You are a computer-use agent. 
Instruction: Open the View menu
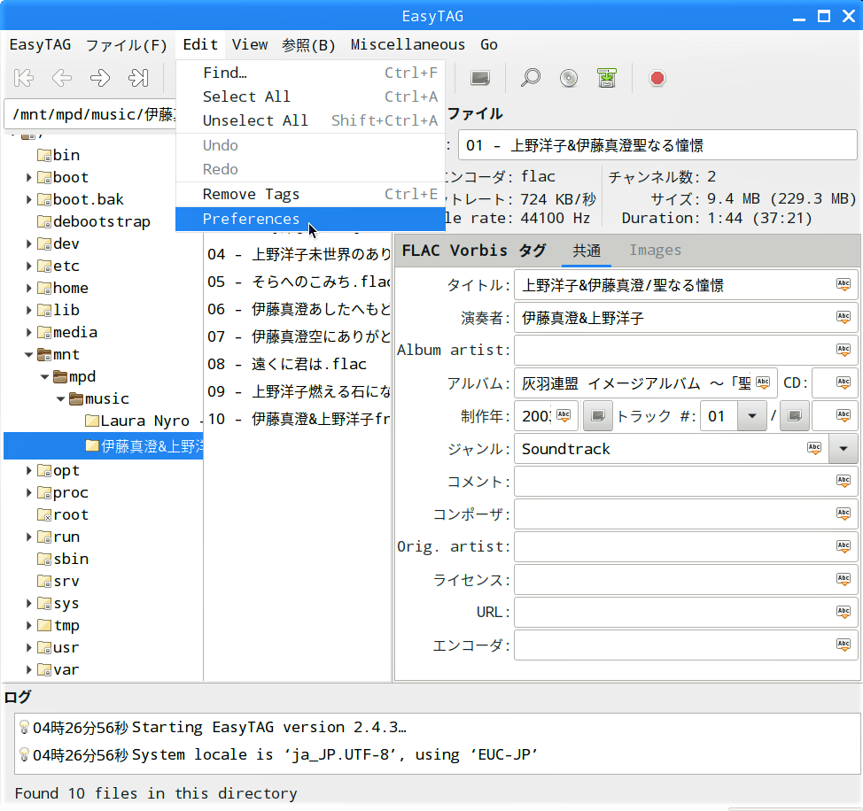250,44
